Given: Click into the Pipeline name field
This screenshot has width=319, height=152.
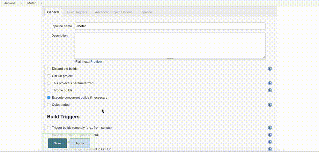Looking at the screenshot, I should pos(170,26).
